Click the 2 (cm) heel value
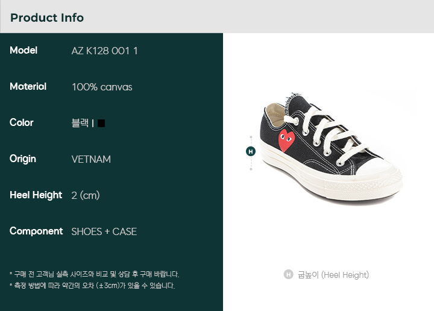The image size is (434, 311). (86, 196)
